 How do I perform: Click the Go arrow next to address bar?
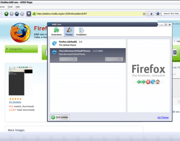(151, 14)
